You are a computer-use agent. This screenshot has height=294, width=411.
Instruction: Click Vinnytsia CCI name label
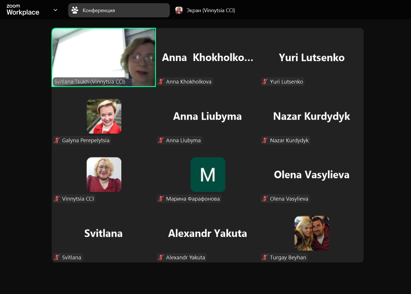78,199
